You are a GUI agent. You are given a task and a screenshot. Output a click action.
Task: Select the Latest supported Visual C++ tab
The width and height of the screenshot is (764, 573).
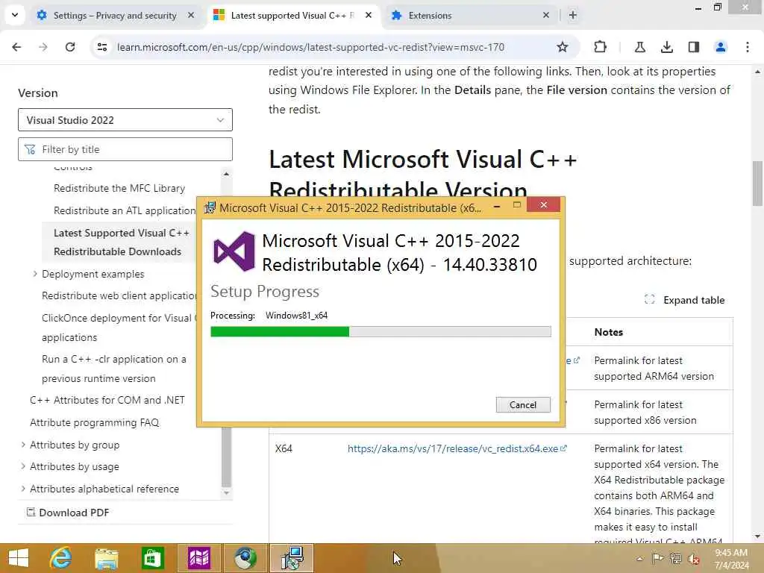click(292, 15)
